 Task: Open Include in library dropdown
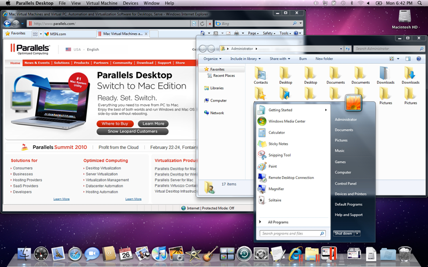click(x=246, y=59)
